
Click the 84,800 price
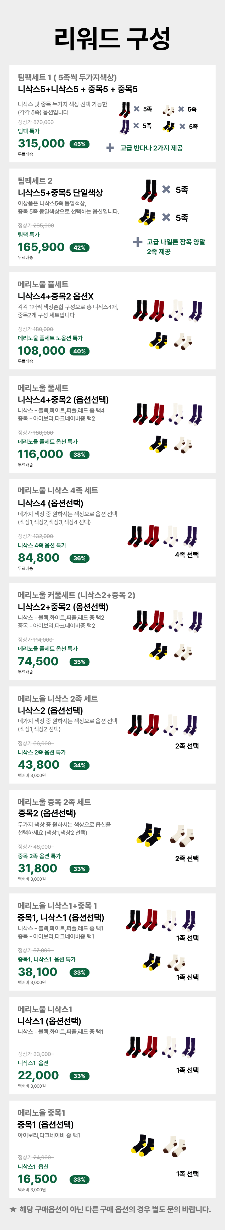(x=39, y=558)
